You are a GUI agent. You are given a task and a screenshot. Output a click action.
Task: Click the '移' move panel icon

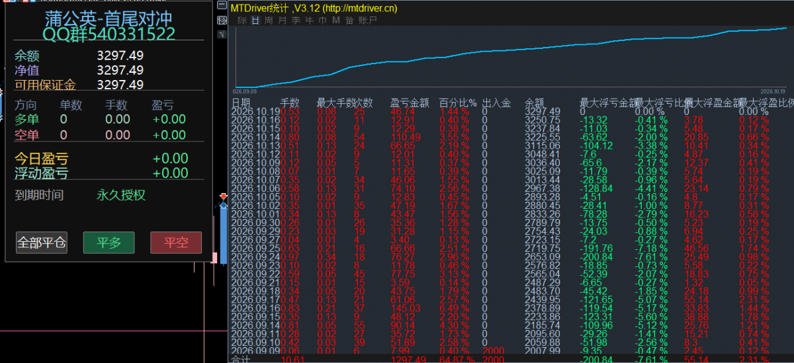pyautogui.click(x=222, y=20)
